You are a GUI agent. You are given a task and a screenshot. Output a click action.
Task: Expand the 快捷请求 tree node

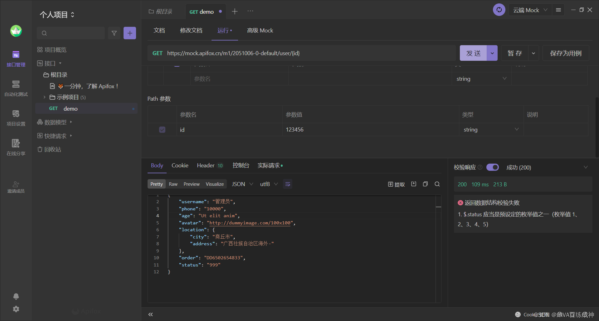(x=71, y=136)
